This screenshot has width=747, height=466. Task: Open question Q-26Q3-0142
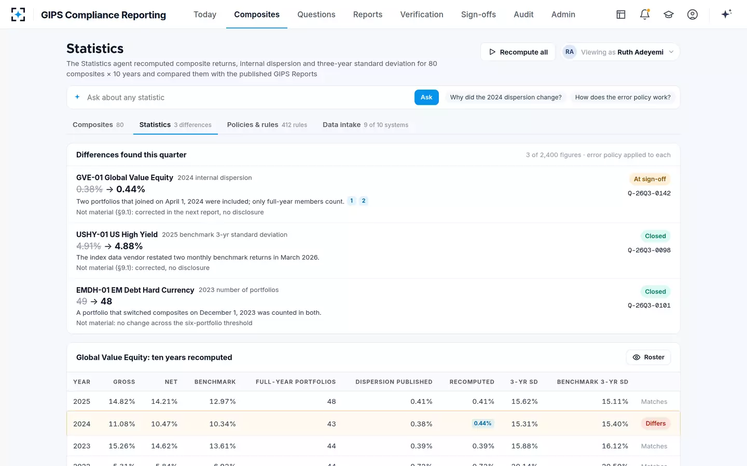649,193
